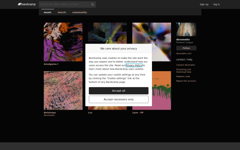Open the Privacy Policy link in dialog
This screenshot has width=240, height=150.
134,65
